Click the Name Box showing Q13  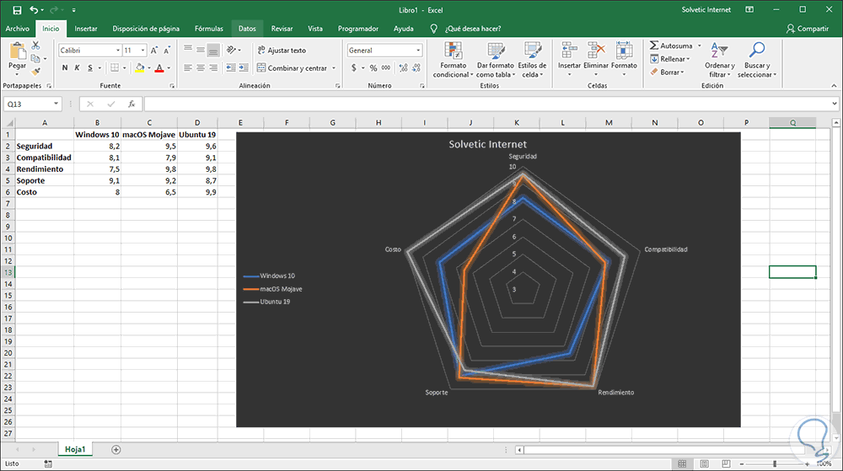[x=32, y=104]
